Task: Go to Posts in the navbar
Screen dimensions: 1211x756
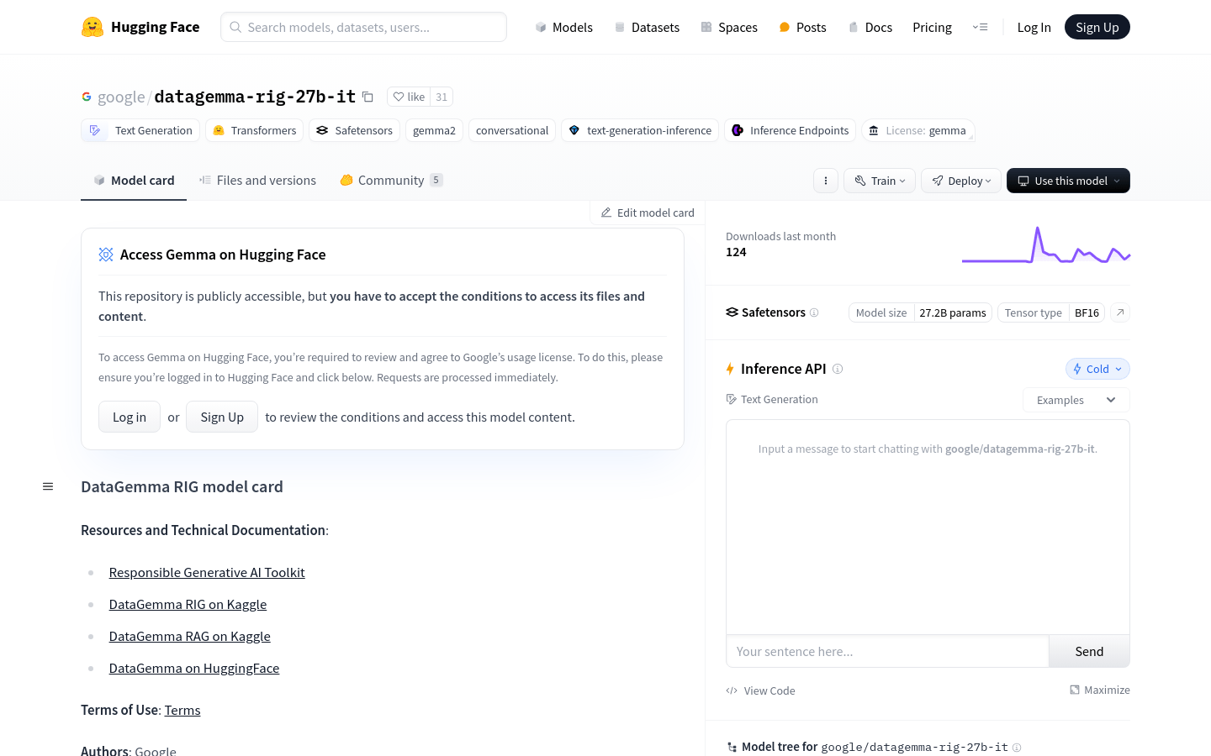Action: coord(802,27)
